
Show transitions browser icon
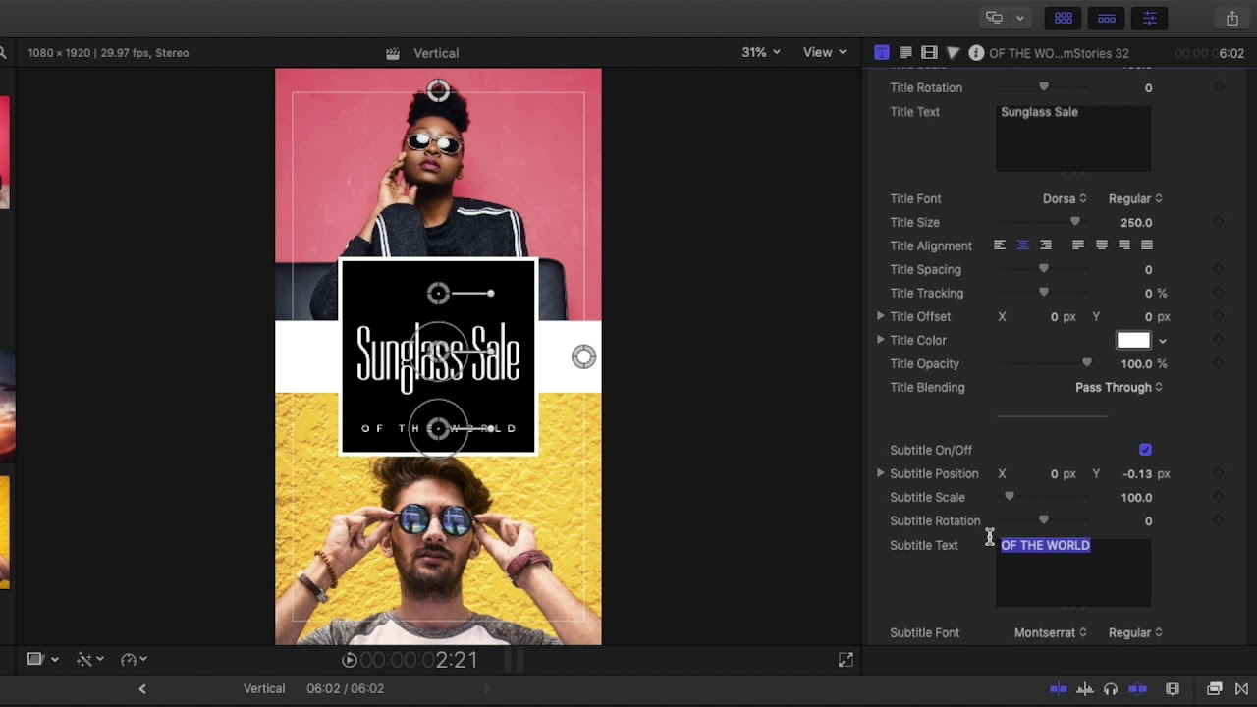[x=1242, y=689]
